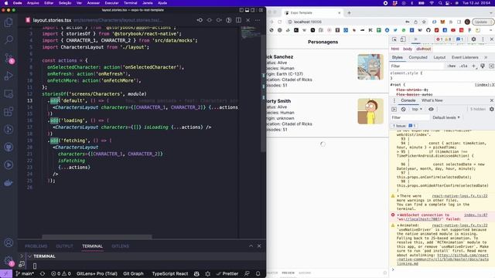The width and height of the screenshot is (495, 278).
Task: Click the remote window indicator in the status bar
Action: pos(5,273)
